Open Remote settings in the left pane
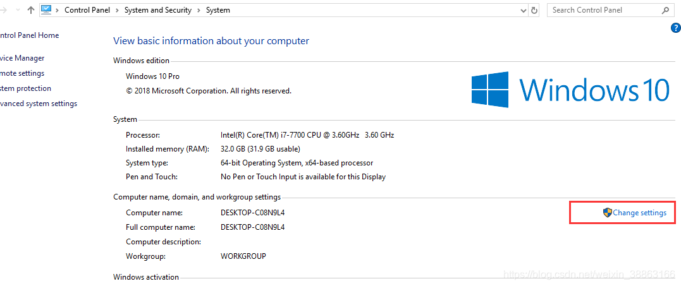681x286 pixels. 22,73
